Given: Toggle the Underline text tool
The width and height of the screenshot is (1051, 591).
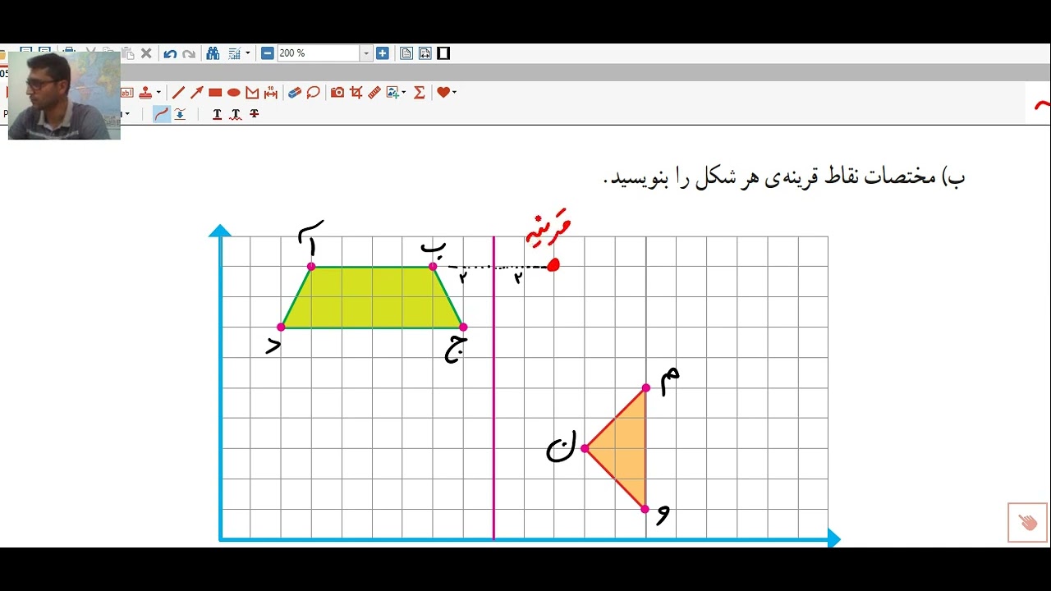Looking at the screenshot, I should [217, 114].
